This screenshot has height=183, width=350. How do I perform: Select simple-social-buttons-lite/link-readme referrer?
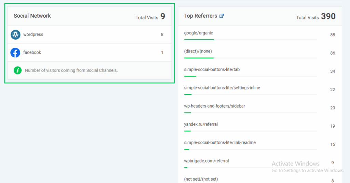coord(220,142)
